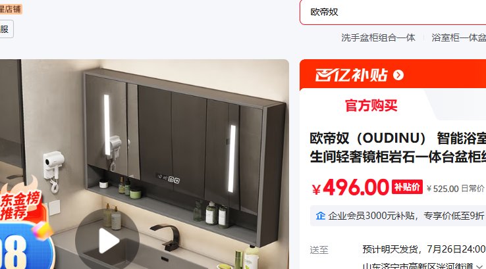Click the 客服 button at top left
The height and width of the screenshot is (269, 486).
6,29
